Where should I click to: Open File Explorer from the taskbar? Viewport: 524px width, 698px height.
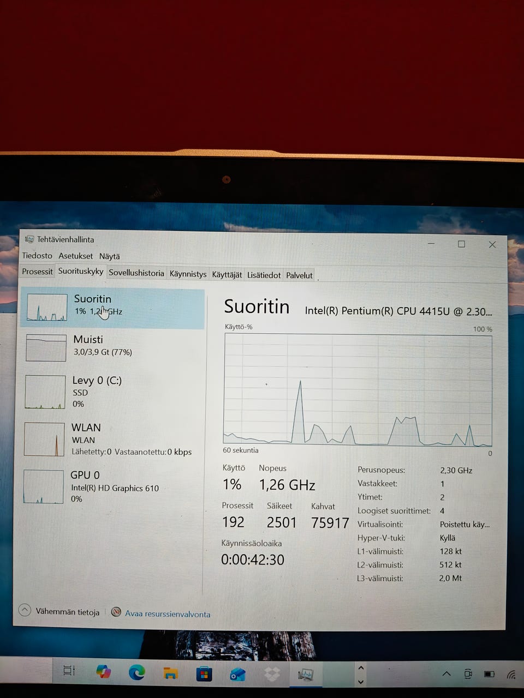170,673
